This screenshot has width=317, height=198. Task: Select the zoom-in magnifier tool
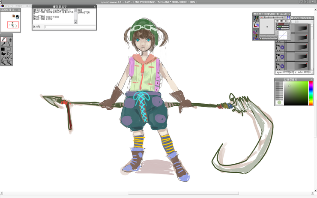[x=3, y=63]
